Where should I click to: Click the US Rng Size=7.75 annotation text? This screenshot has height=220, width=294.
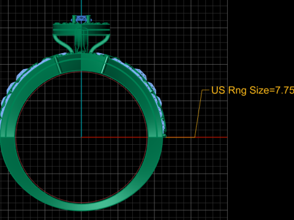(252, 90)
